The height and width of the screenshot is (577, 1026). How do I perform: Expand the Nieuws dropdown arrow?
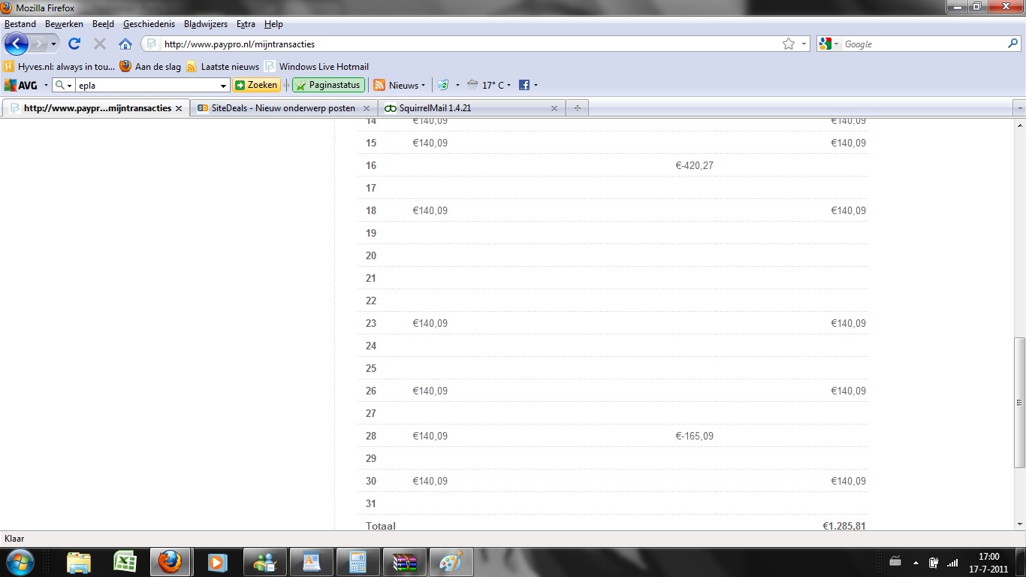pyautogui.click(x=423, y=86)
